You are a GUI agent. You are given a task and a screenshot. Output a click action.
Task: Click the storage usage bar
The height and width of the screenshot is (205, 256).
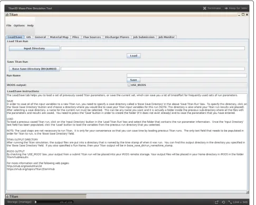point(54,202)
